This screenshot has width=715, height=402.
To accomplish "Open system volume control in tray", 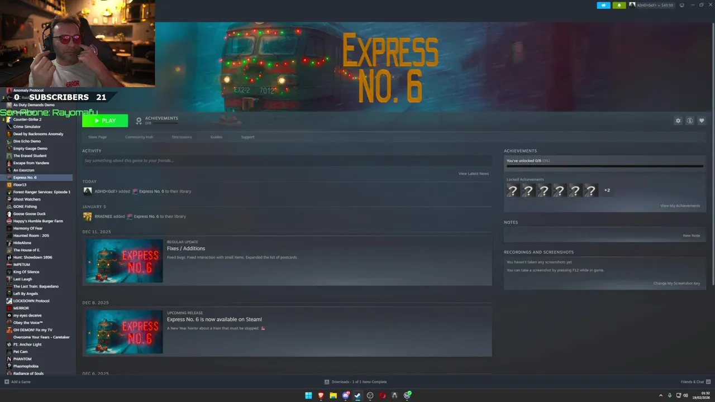I will [x=685, y=395].
